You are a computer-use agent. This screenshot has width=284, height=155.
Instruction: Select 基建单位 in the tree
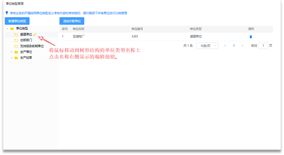(26, 34)
